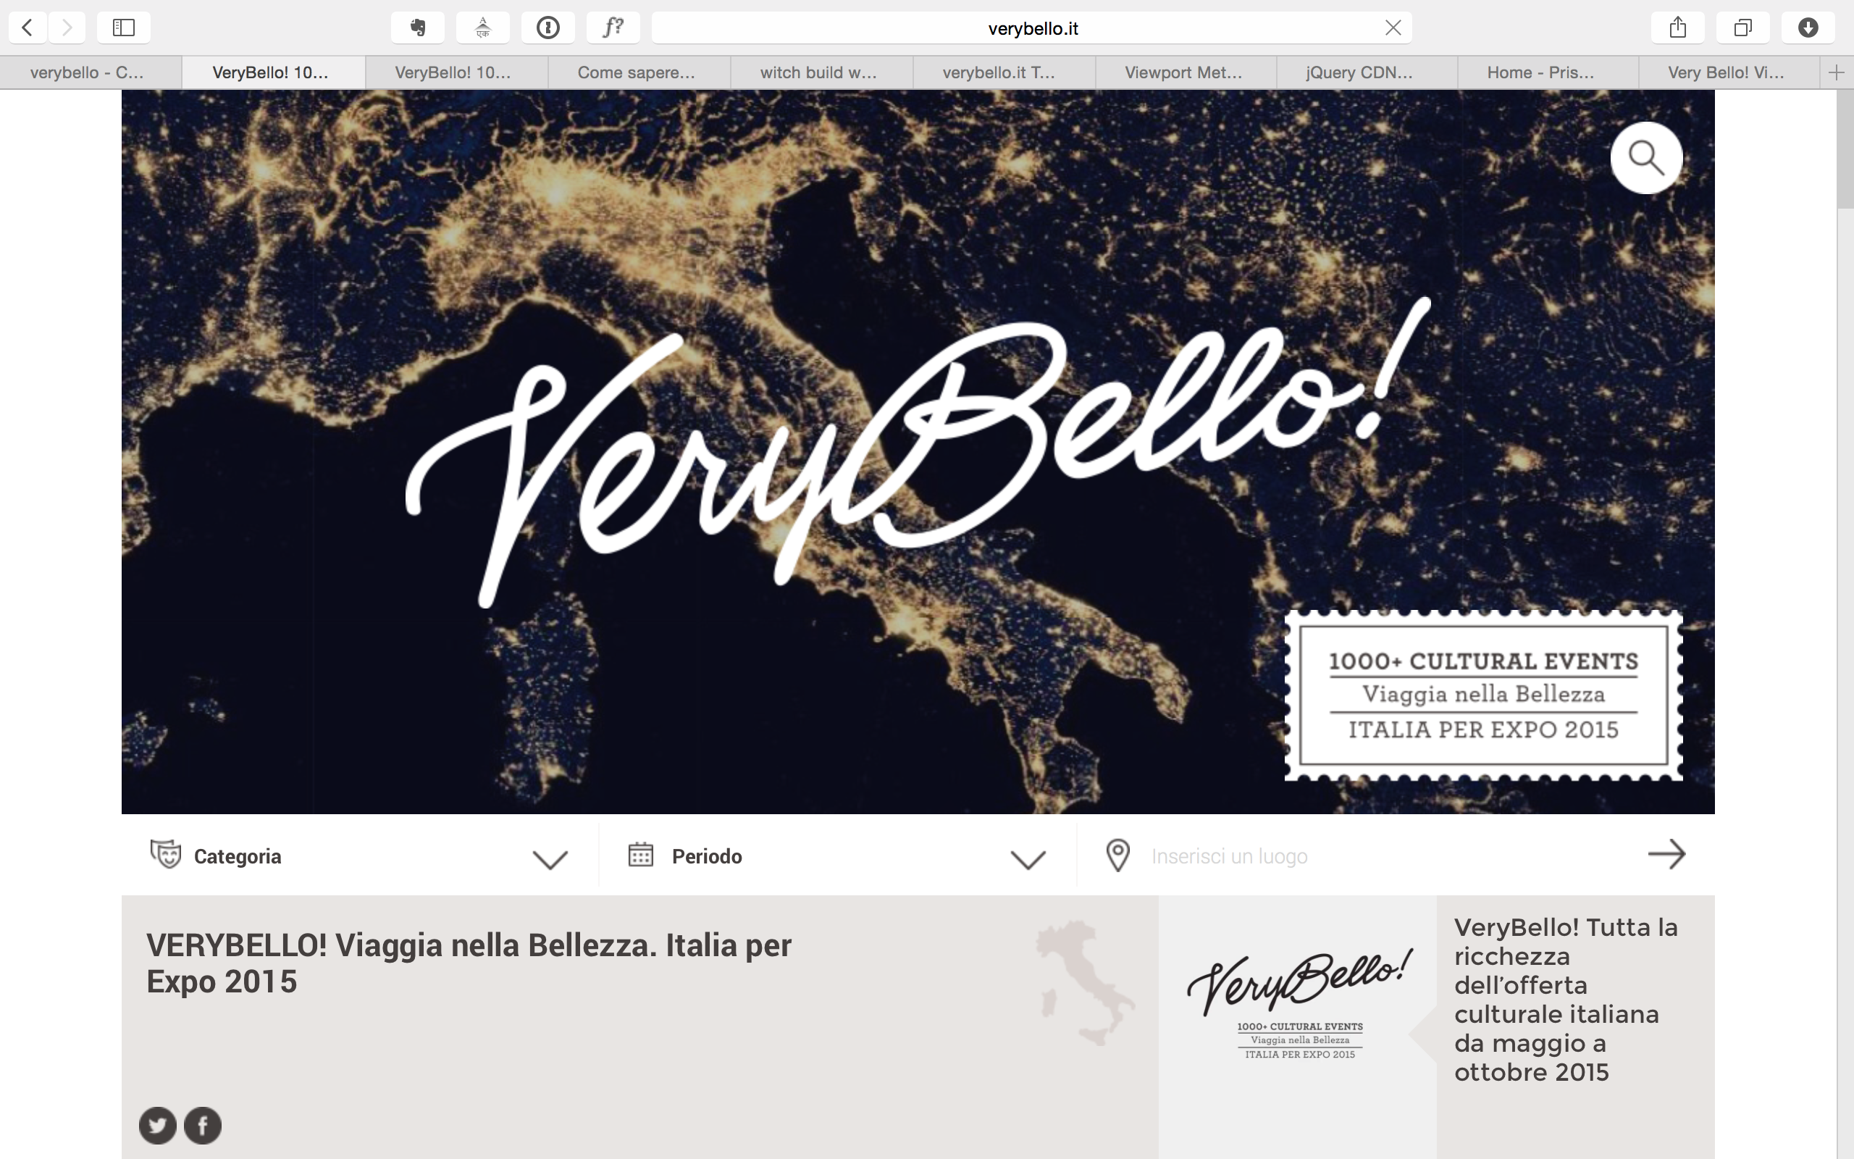Click the verybello.it address bar
The height and width of the screenshot is (1159, 1854).
click(x=1031, y=28)
